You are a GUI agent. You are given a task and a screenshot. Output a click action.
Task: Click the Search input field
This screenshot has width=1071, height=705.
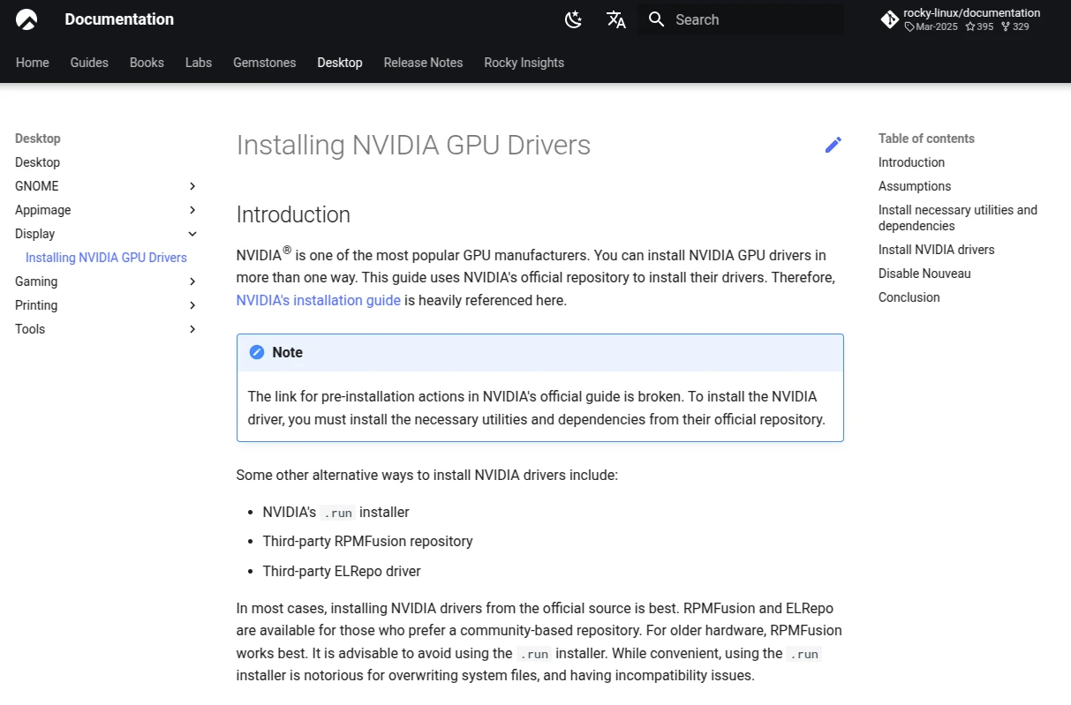click(750, 19)
